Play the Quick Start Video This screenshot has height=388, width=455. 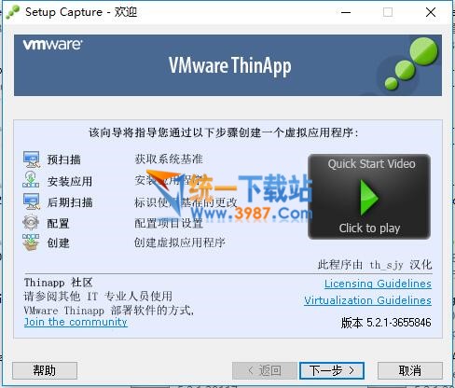click(x=369, y=197)
